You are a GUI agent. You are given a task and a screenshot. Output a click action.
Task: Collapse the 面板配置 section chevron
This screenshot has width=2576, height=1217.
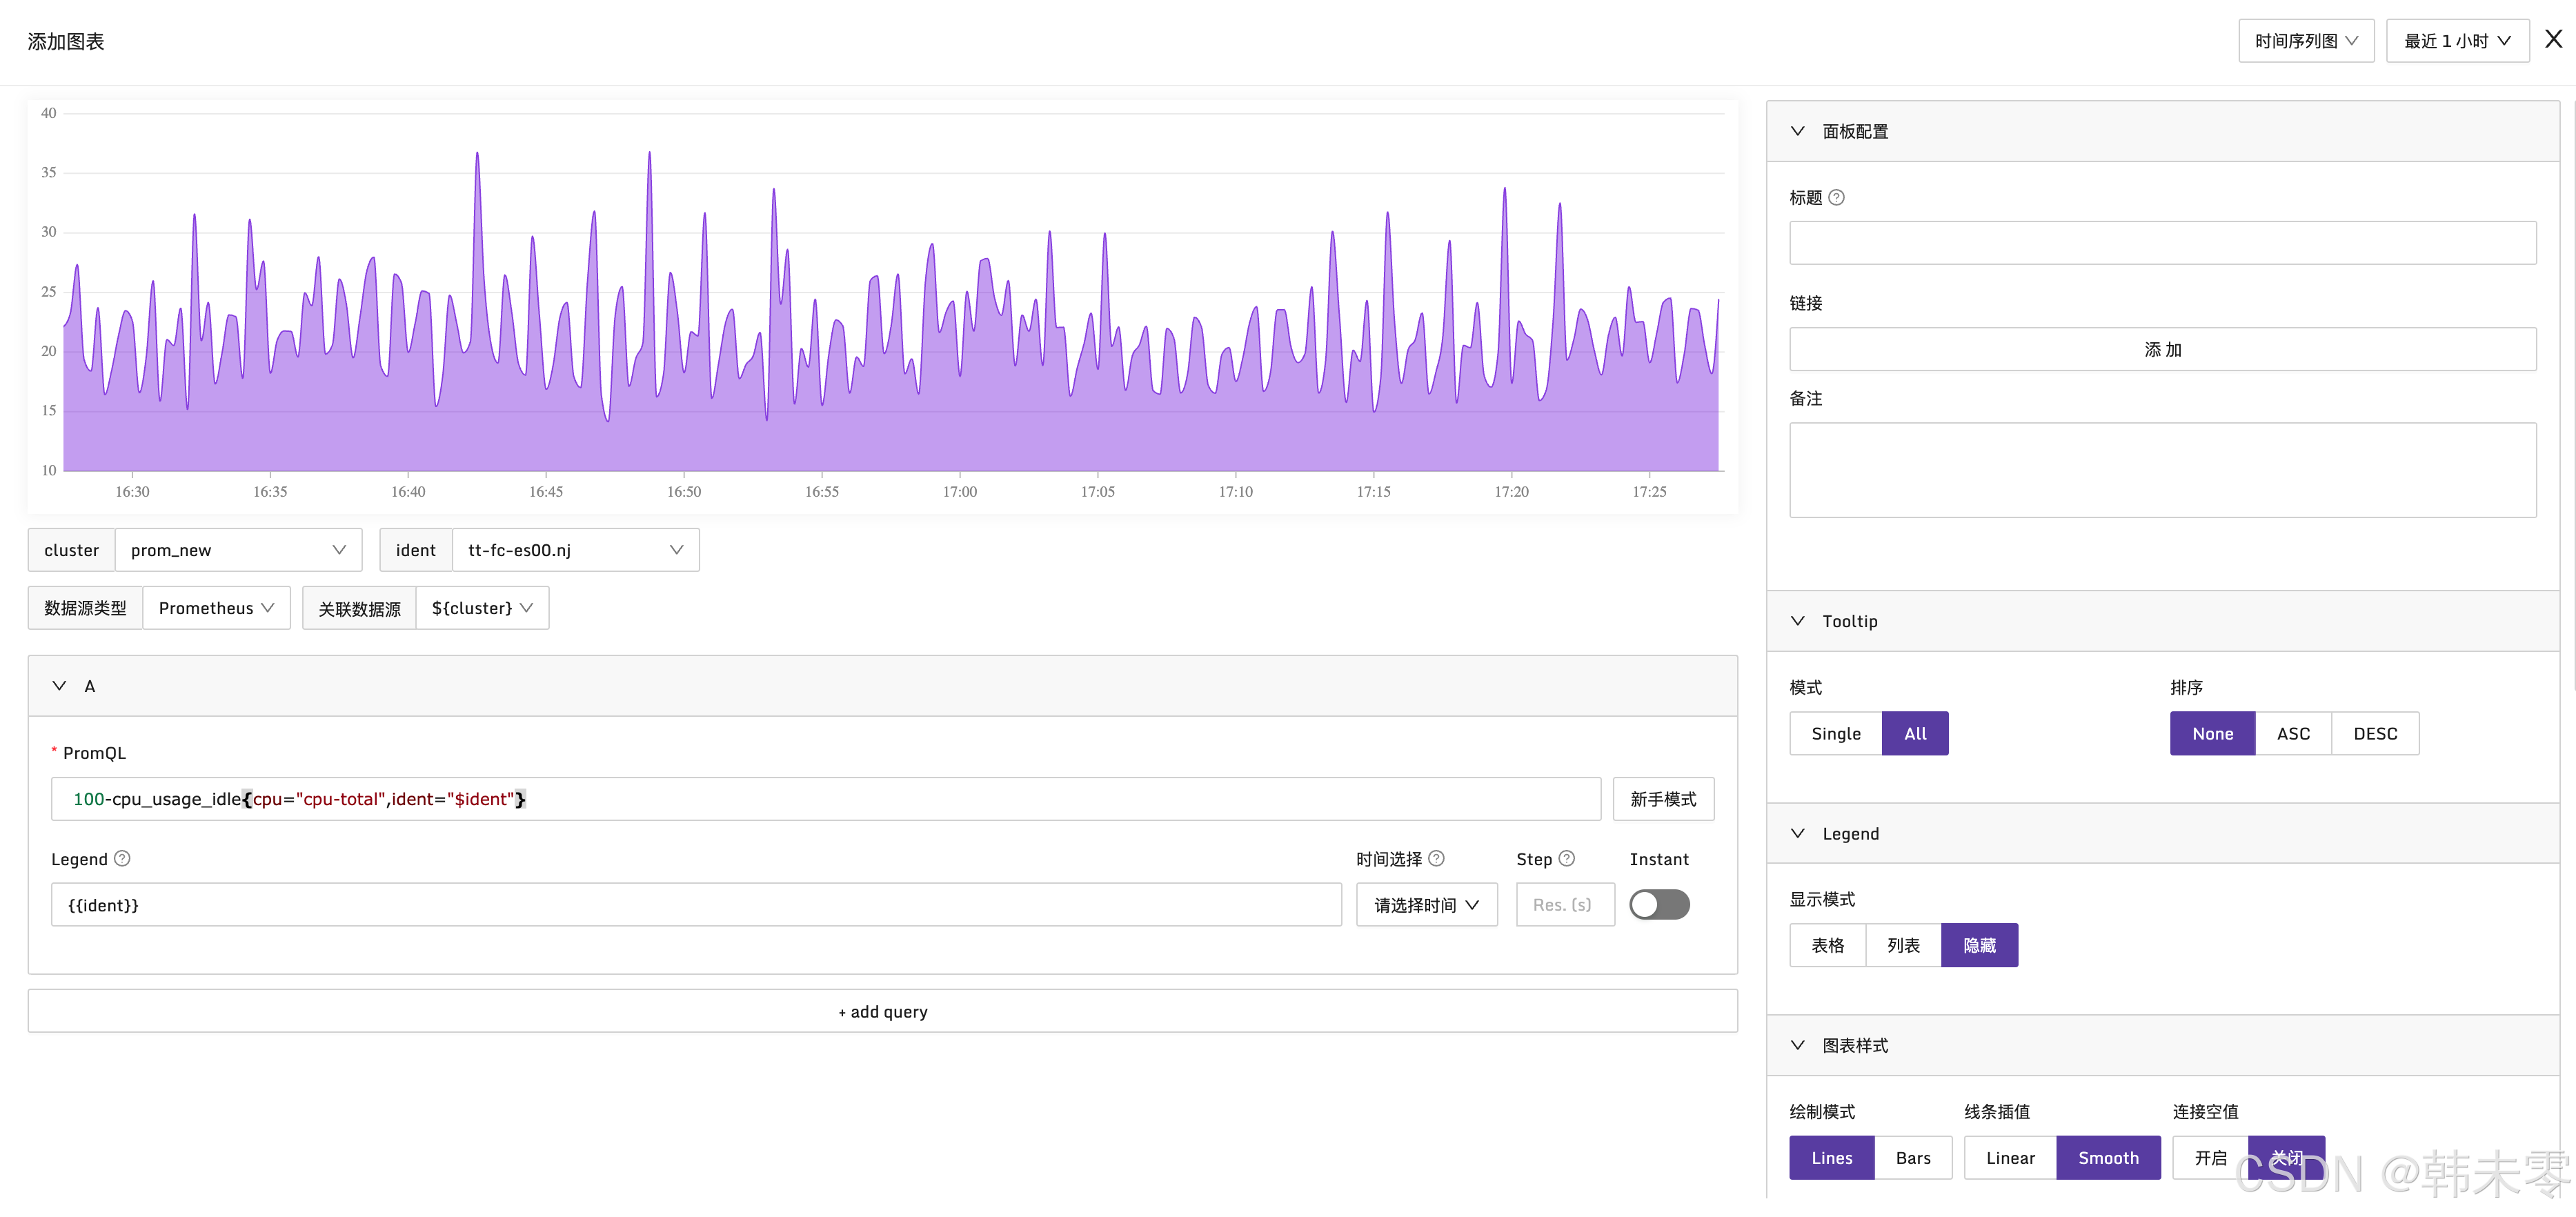tap(1797, 131)
